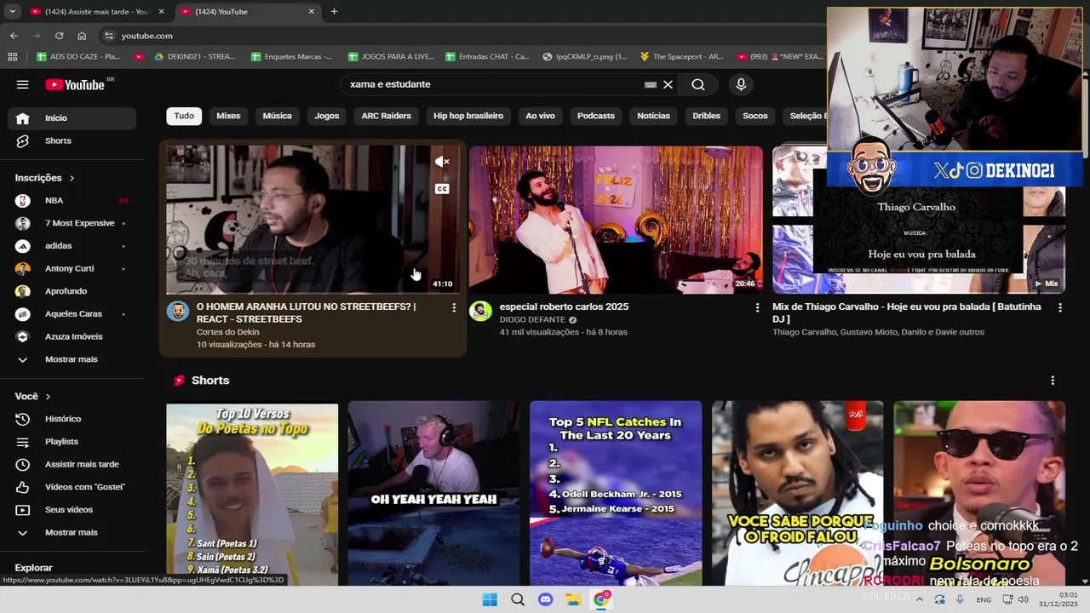Clear the search query with the X icon
Viewport: 1090px width, 613px height.
point(668,84)
